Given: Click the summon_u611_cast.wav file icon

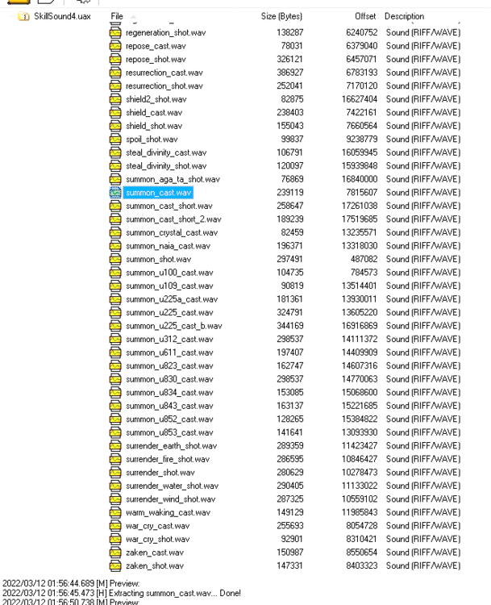Looking at the screenshot, I should pyautogui.click(x=115, y=352).
